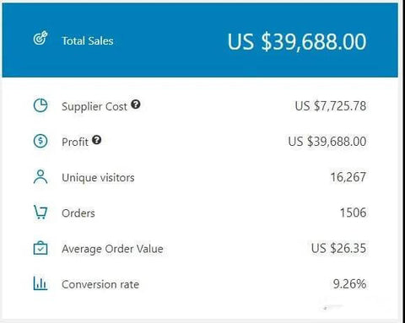Click the Conversion rate bar chart icon
This screenshot has width=405, height=323.
pyautogui.click(x=40, y=283)
